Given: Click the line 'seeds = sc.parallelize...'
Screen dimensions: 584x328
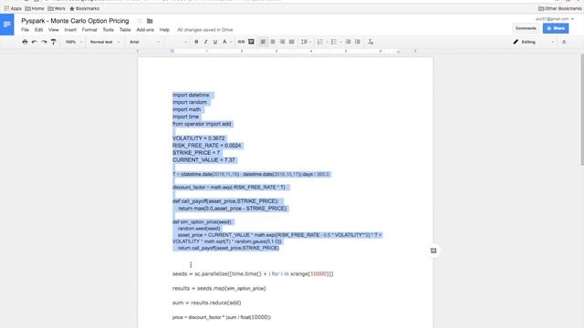Looking at the screenshot, I should (253, 274).
